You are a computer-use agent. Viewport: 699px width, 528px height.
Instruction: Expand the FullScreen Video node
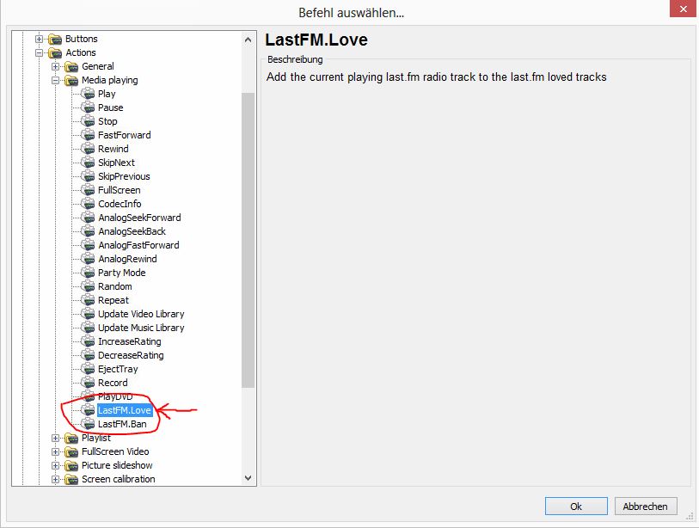pos(55,451)
